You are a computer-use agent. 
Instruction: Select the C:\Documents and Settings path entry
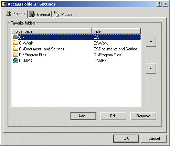42,49
